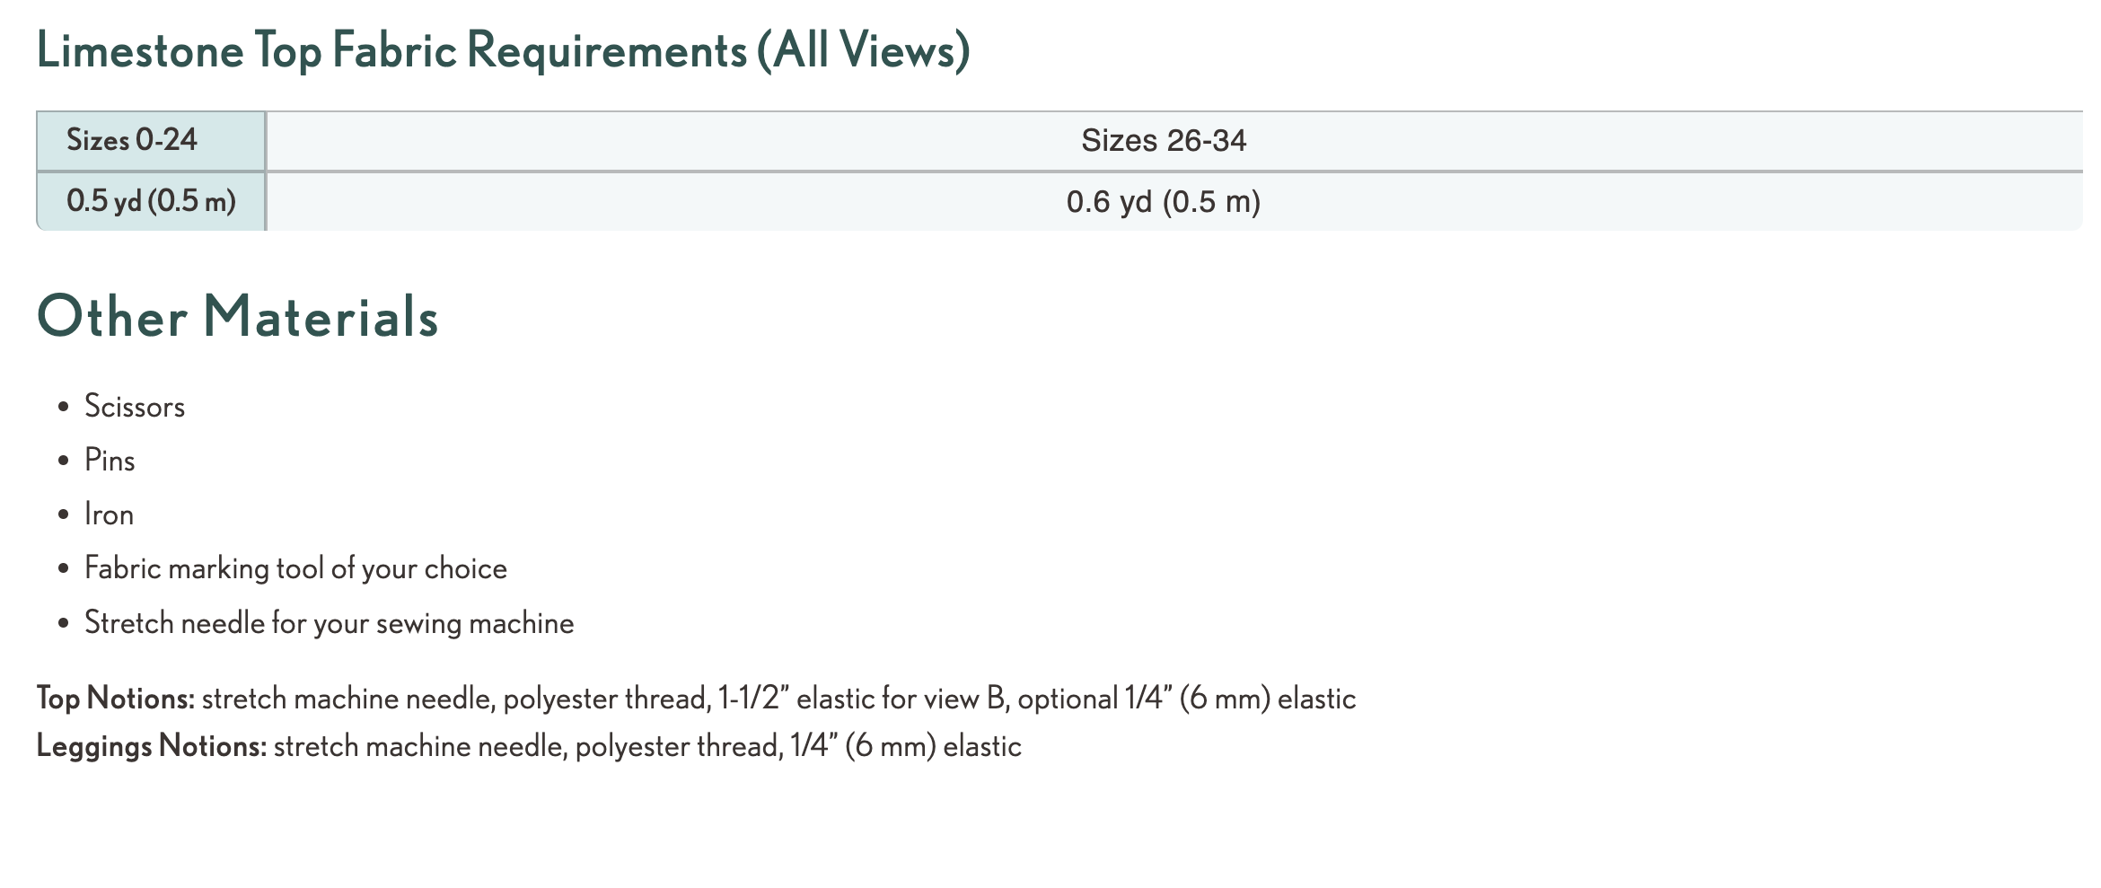Click the Pins list item
The height and width of the screenshot is (888, 2101).
110,461
